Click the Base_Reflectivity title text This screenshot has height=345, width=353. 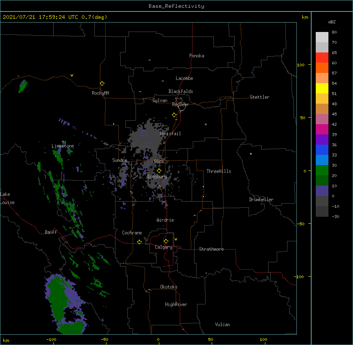pyautogui.click(x=176, y=6)
